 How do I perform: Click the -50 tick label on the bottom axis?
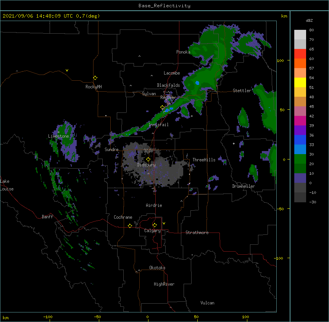(x=97, y=317)
